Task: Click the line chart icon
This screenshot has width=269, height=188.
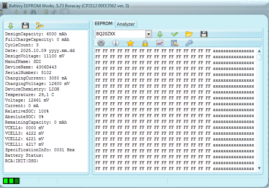Action: click(160, 43)
